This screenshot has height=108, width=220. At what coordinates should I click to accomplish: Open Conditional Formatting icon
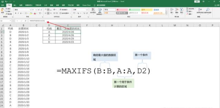[x=93, y=11]
